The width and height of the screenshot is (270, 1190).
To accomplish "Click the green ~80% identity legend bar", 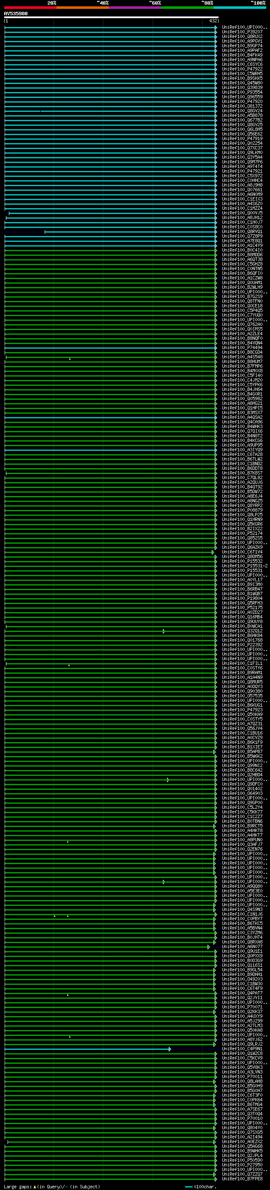I will (x=187, y=8).
